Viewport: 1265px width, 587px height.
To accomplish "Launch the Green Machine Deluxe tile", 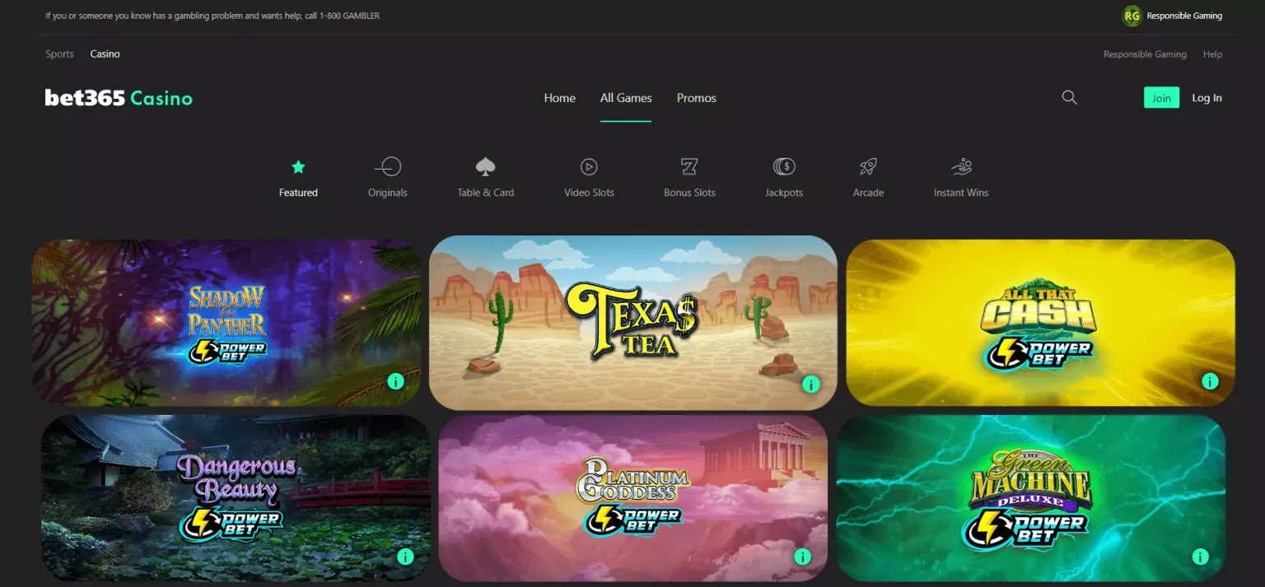I will pos(1031,498).
